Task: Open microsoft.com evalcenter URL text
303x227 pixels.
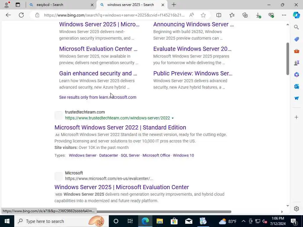Action: [109, 179]
